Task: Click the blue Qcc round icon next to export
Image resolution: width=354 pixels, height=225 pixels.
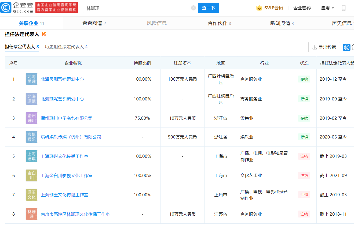Action: coord(347,47)
